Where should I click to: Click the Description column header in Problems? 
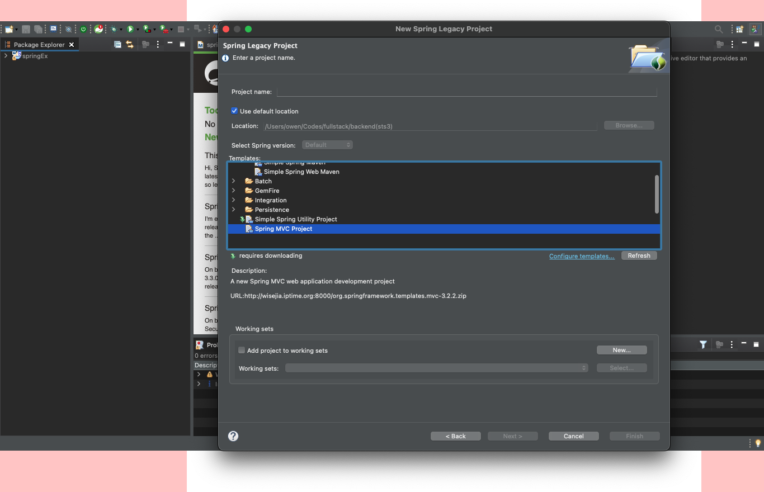[x=206, y=365]
